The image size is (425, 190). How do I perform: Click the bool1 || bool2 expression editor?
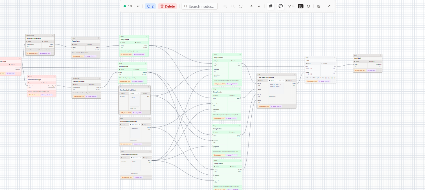pyautogui.click(x=277, y=88)
